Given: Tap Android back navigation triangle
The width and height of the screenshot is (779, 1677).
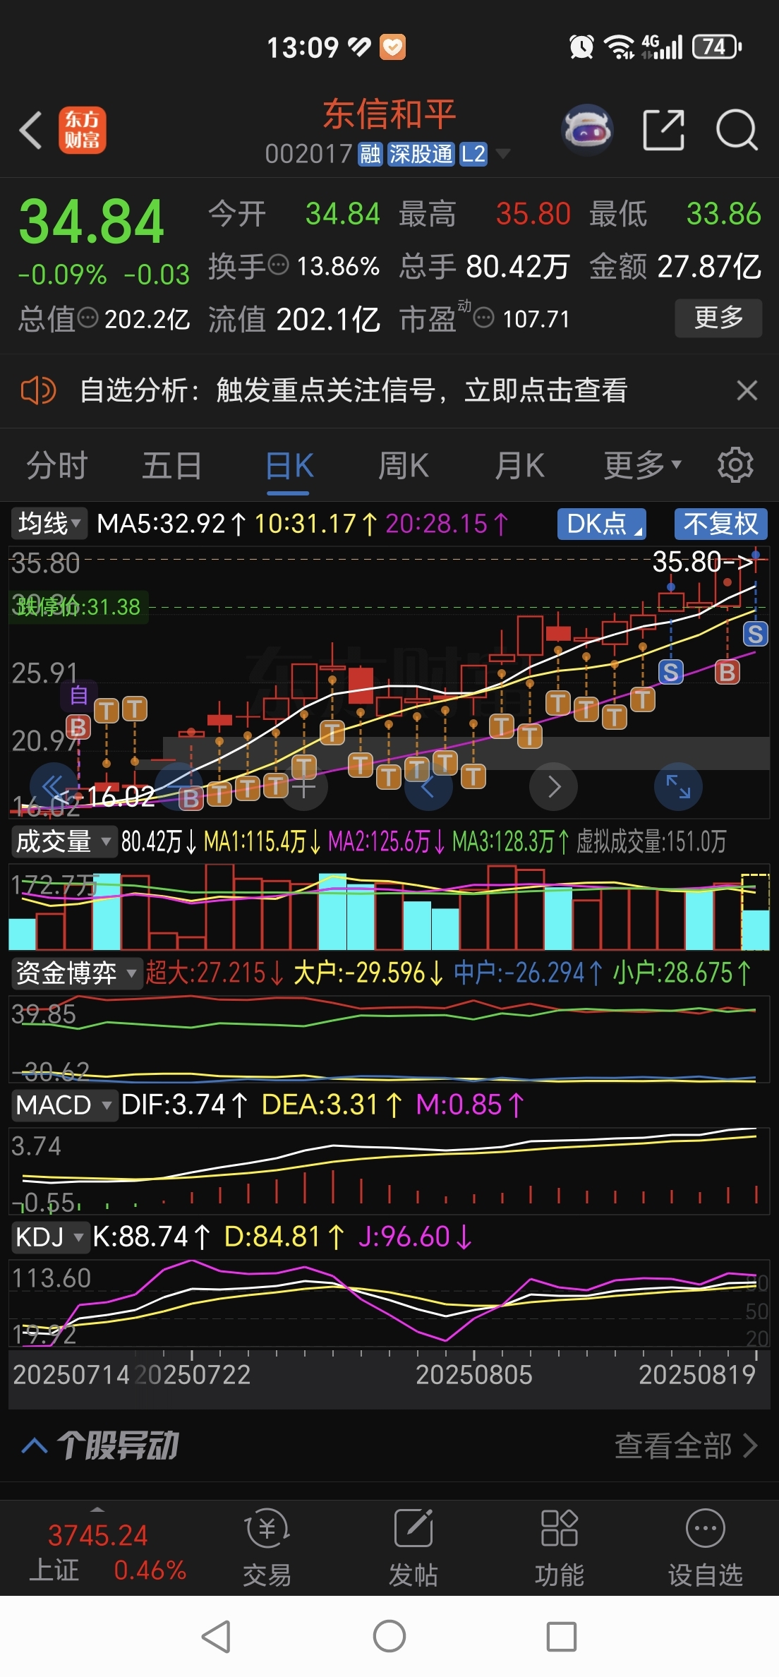Looking at the screenshot, I should pos(217,1636).
